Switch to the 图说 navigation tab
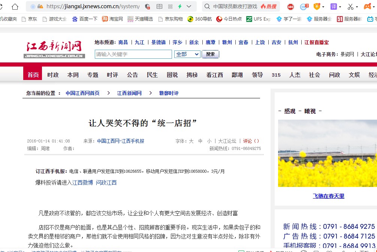This screenshot has width=377, height=252. click(172, 75)
